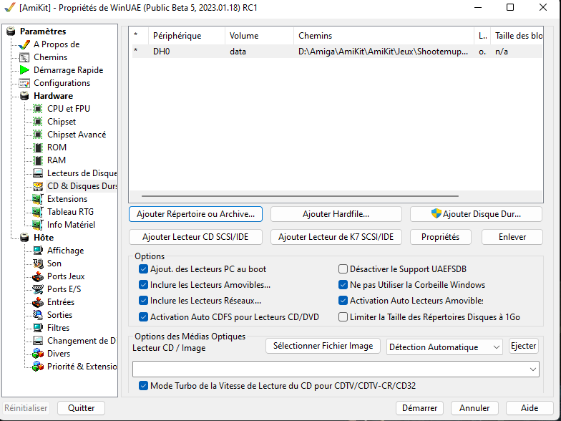Open the Son settings page

point(54,263)
